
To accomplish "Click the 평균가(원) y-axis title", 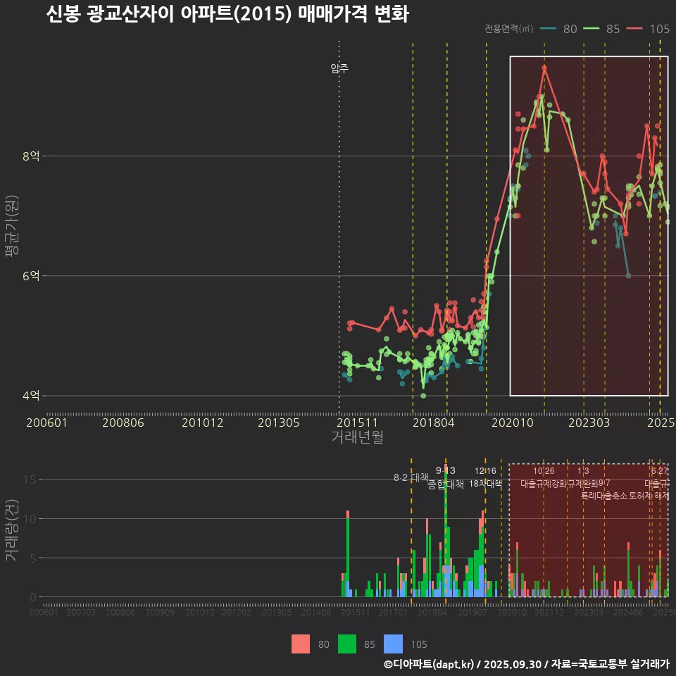I will pos(12,227).
